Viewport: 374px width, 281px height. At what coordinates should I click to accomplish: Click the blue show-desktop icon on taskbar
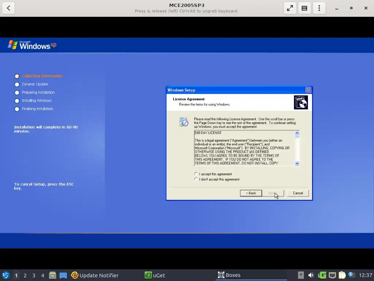63,275
